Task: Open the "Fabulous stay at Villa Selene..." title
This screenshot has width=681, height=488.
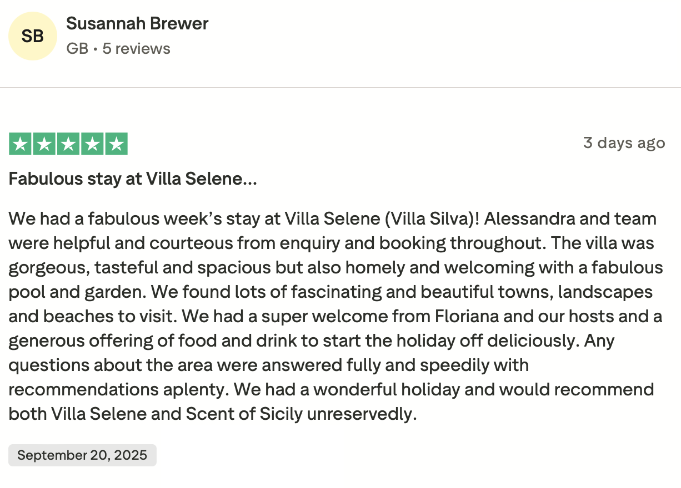Action: [x=133, y=179]
